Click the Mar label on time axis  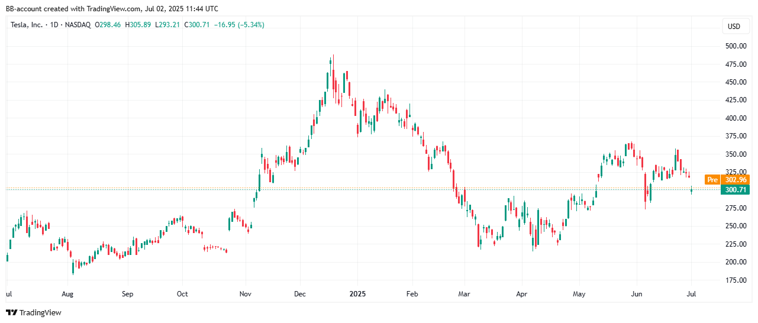[x=465, y=294]
